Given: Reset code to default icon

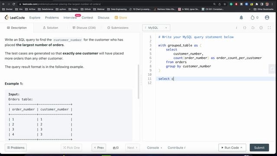Looking at the screenshot, I should [253, 28].
